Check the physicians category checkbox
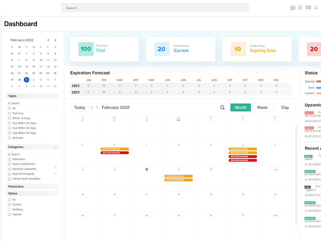The image size is (321, 241). tap(9, 159)
